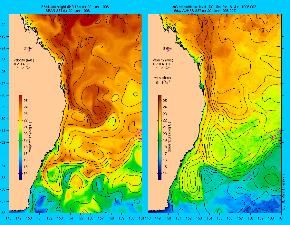Click 'temperature (deg C)' label in right panel
This screenshot has width=290, height=225.
(x=169, y=137)
